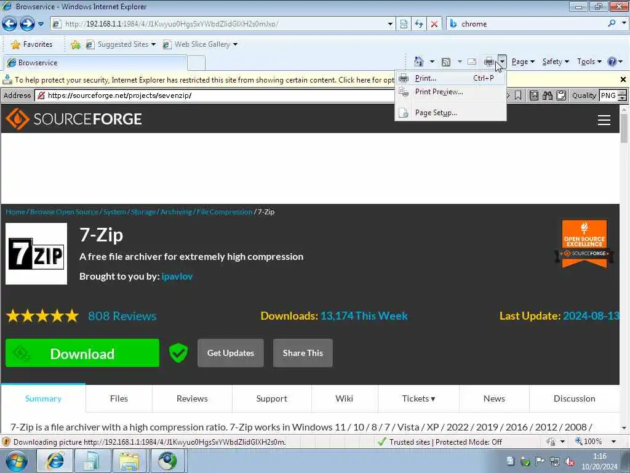The width and height of the screenshot is (630, 473).
Task: Click the Home breadcrumb link
Action: tap(15, 212)
